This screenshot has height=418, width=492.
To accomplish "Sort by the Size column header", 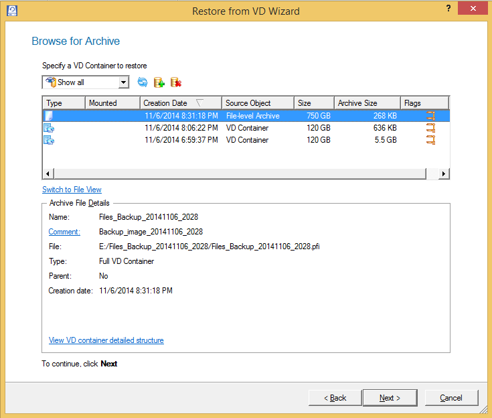I will [314, 103].
